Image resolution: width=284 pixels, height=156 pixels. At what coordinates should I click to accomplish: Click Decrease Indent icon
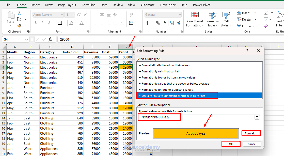click(115, 23)
